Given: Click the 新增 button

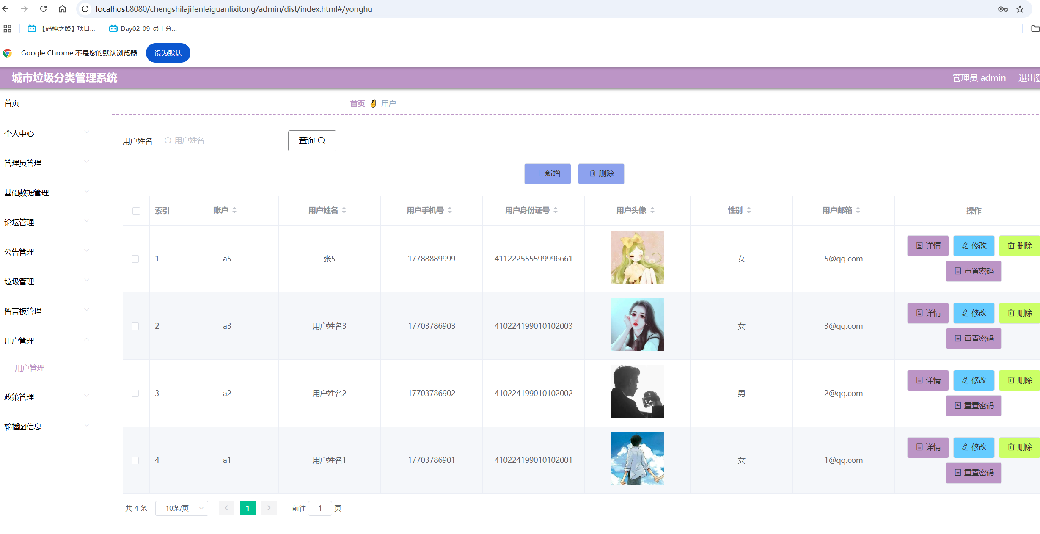Looking at the screenshot, I should 548,174.
